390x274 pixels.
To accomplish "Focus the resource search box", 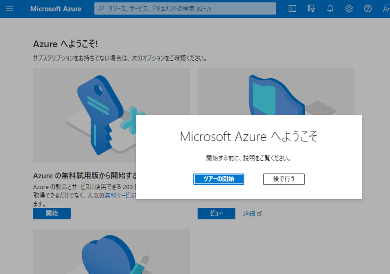I will 185,9.
